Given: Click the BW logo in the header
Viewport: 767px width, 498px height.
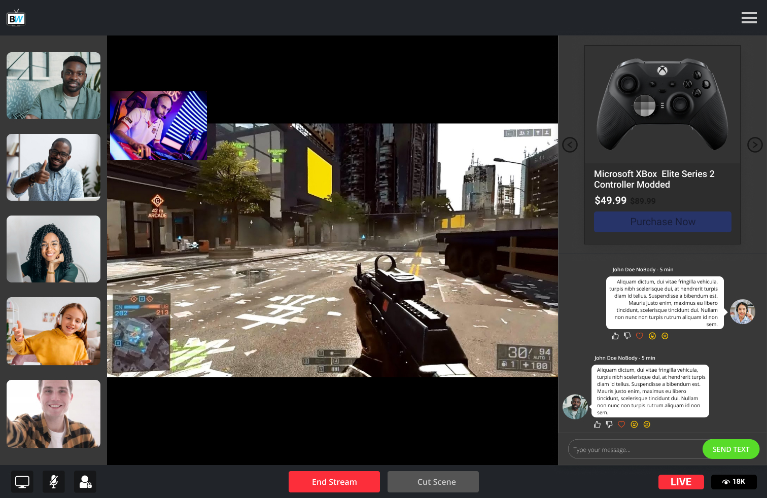Looking at the screenshot, I should point(16,18).
